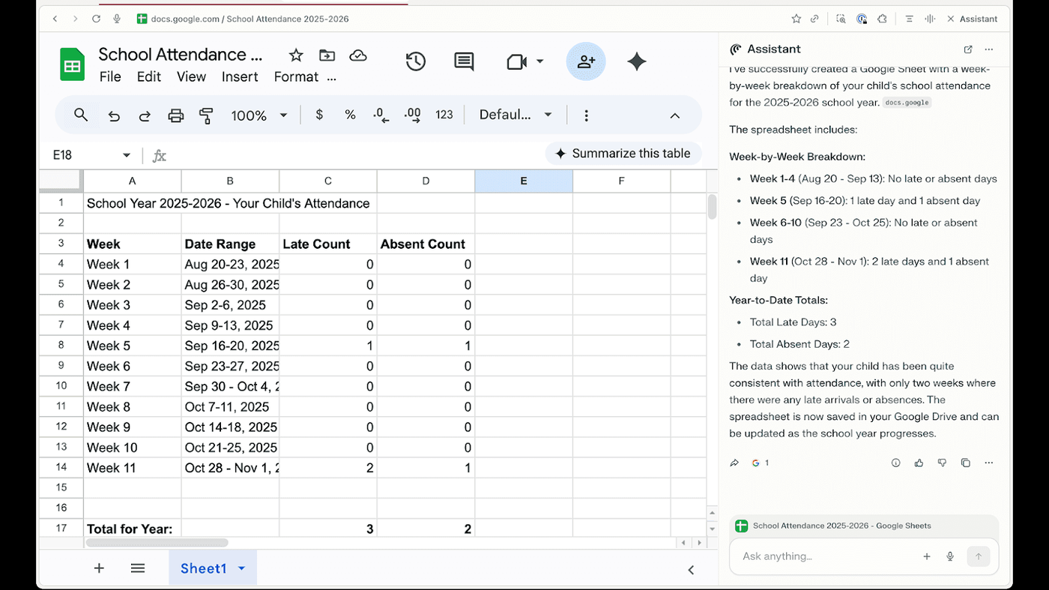
Task: Open the Insert menu
Action: pos(240,76)
